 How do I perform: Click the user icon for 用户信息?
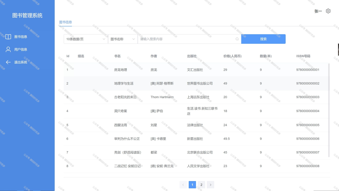tap(8, 49)
